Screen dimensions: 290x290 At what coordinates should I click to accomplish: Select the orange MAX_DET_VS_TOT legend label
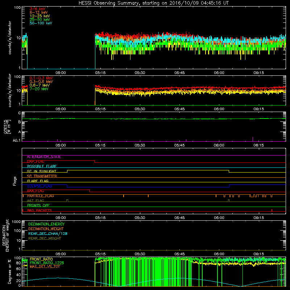45,267
